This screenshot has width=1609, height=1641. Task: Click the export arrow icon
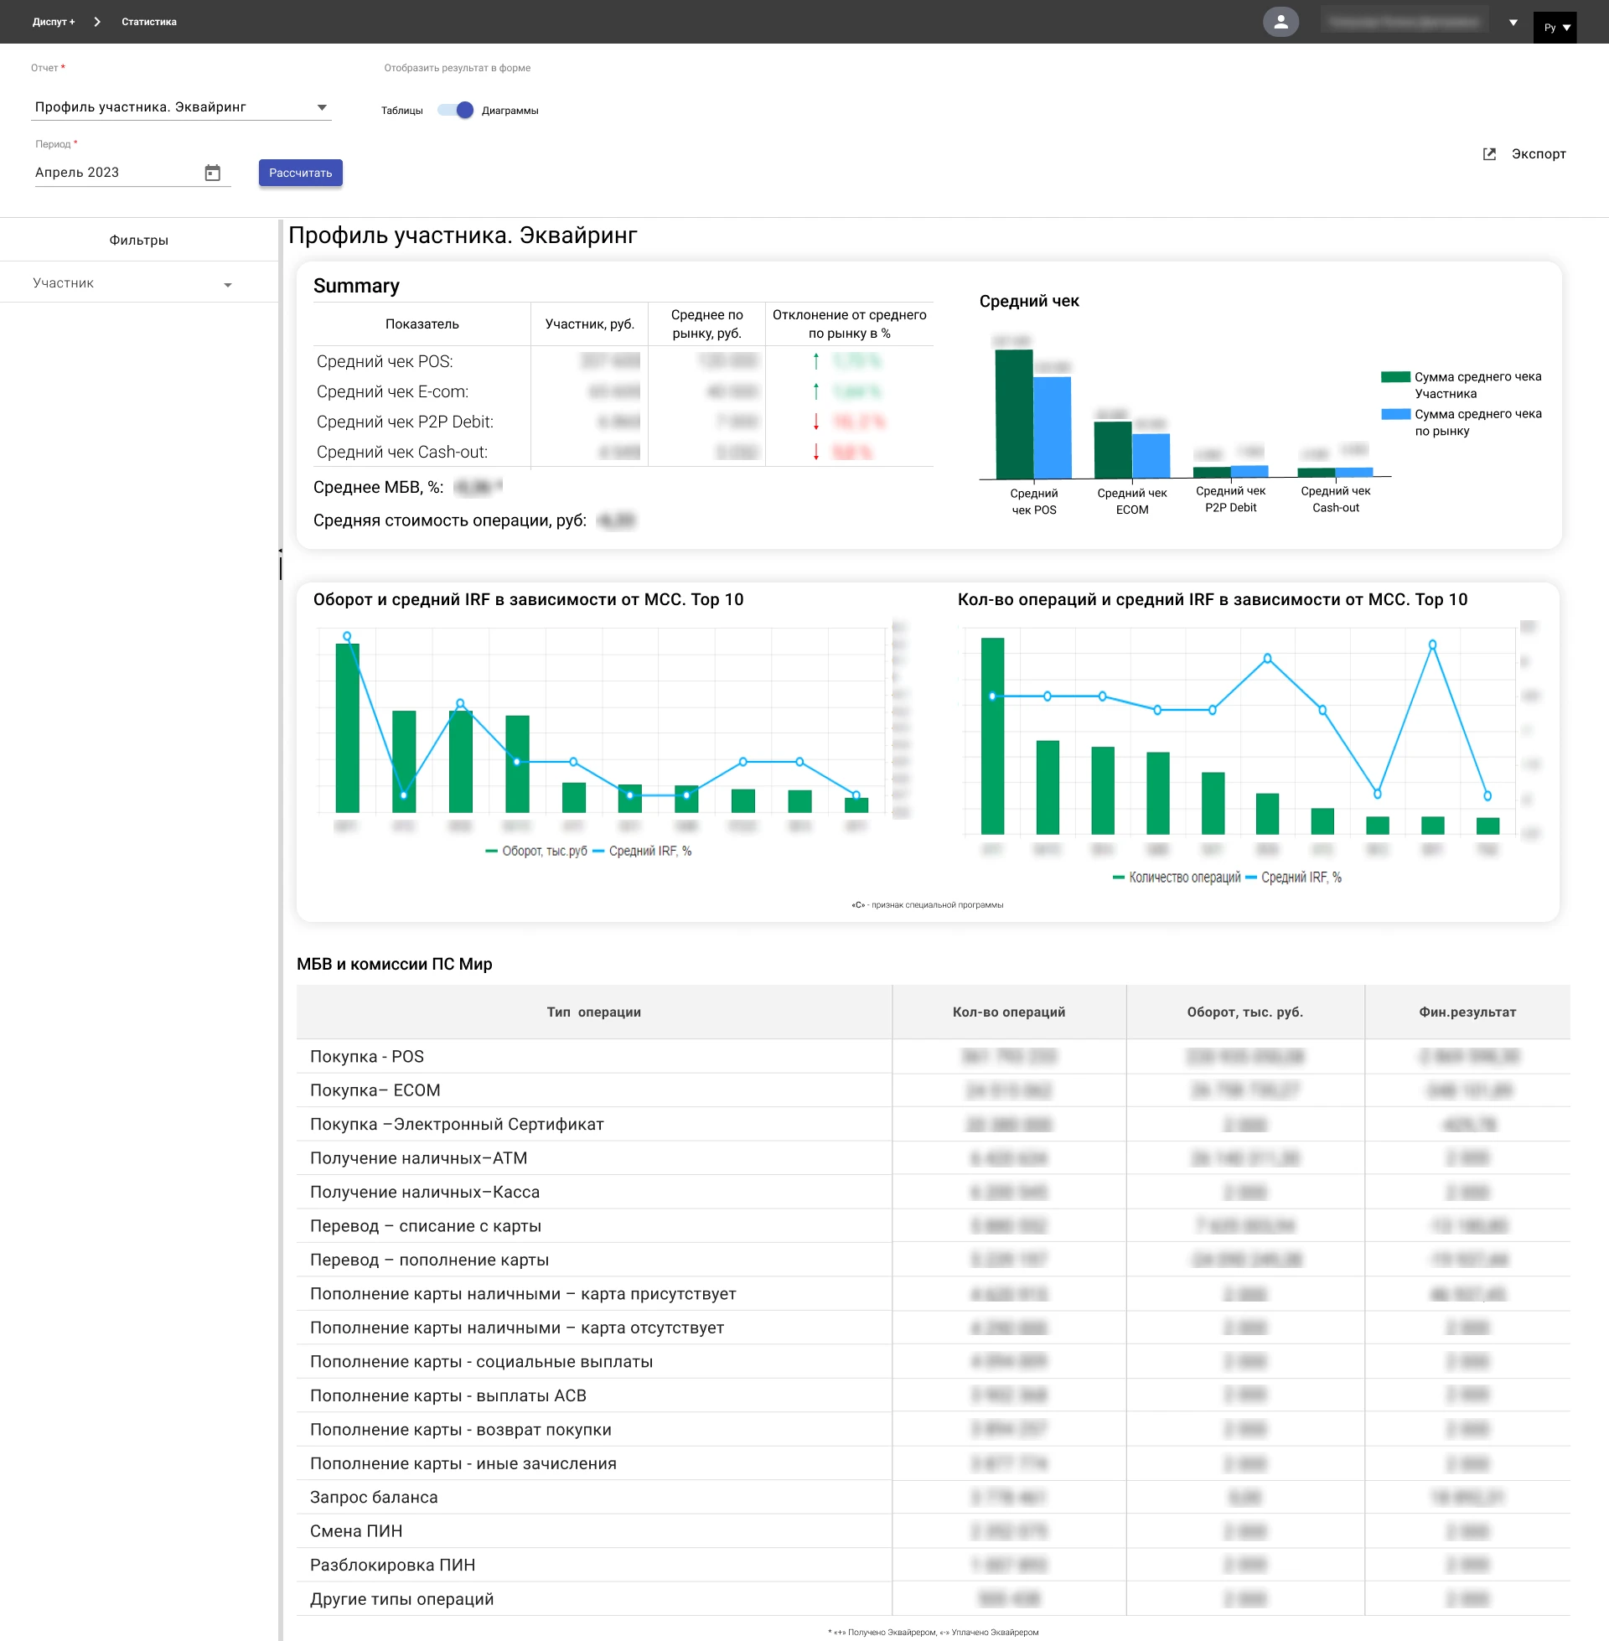(1489, 153)
